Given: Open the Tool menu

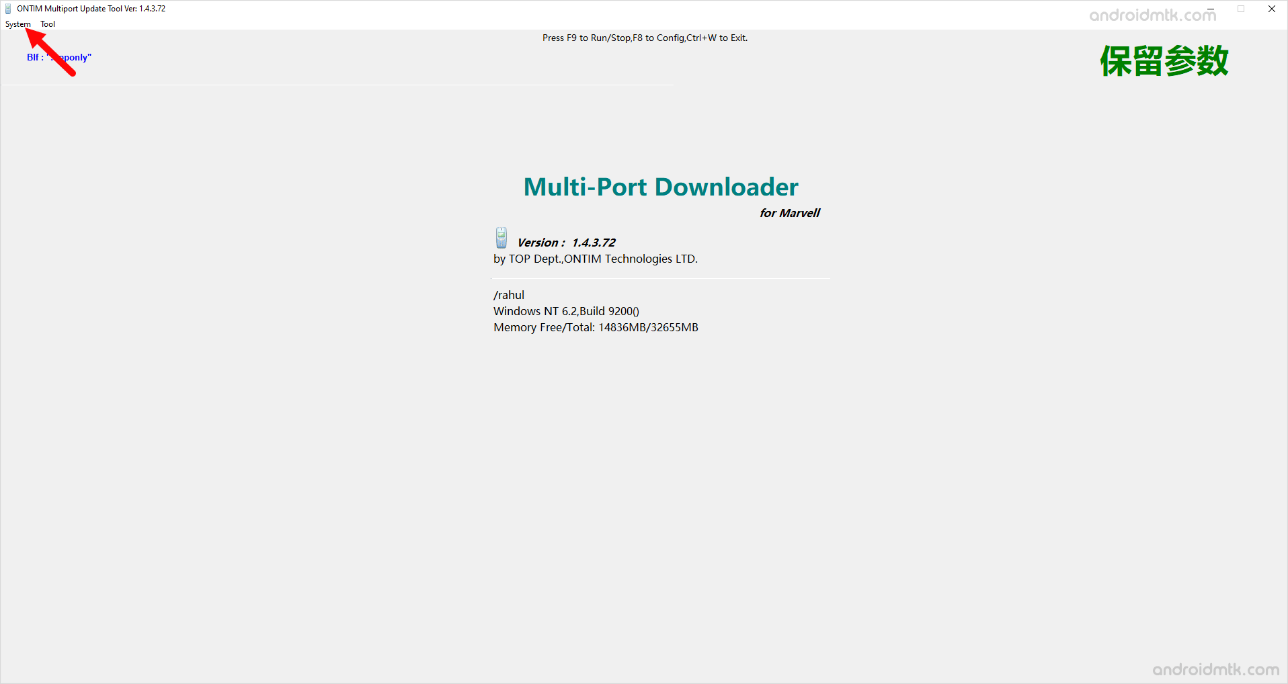Looking at the screenshot, I should pos(47,24).
